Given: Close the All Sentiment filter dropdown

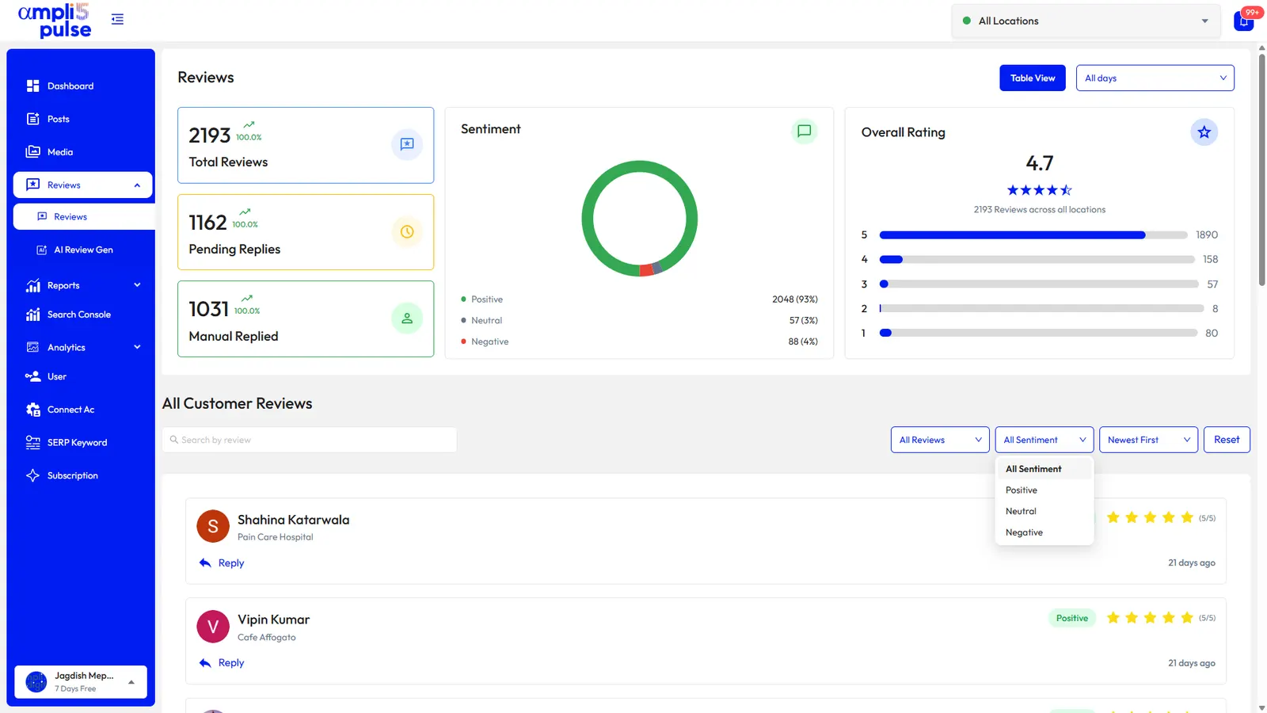Looking at the screenshot, I should tap(1044, 440).
